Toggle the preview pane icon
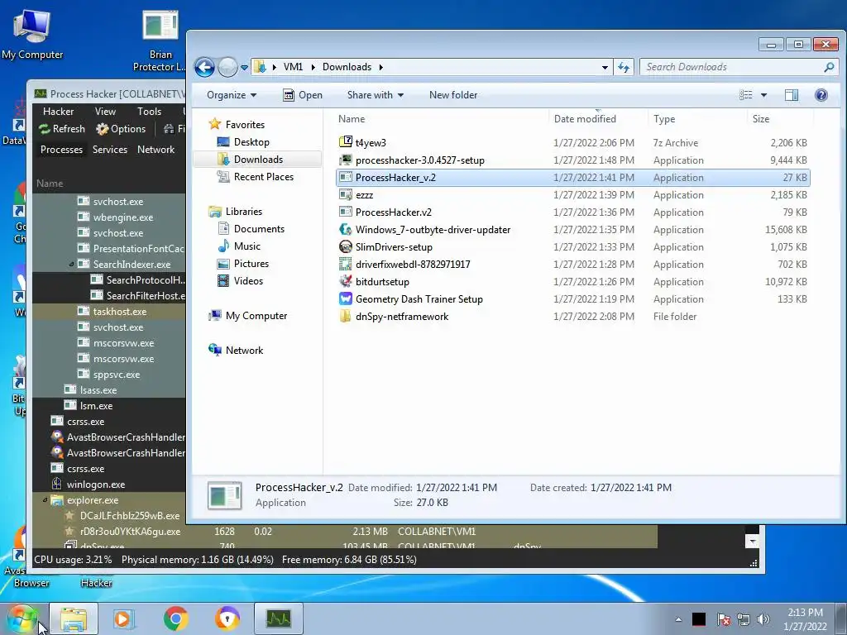847x635 pixels. 792,95
